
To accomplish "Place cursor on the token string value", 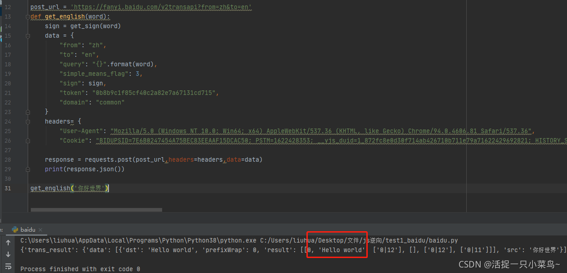I will click(155, 93).
